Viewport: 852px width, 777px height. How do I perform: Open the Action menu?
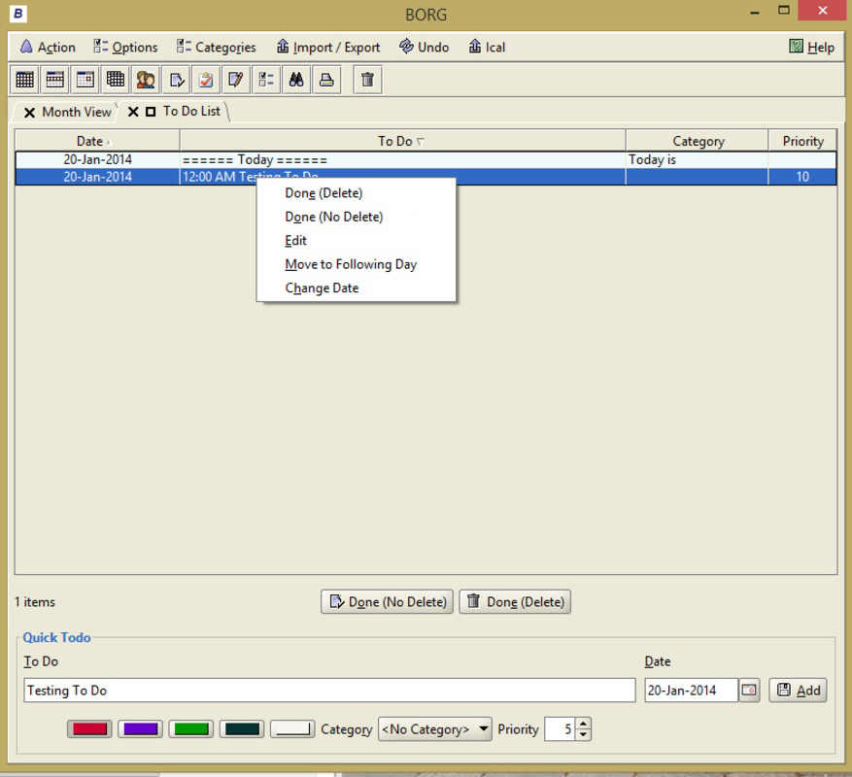[x=48, y=48]
